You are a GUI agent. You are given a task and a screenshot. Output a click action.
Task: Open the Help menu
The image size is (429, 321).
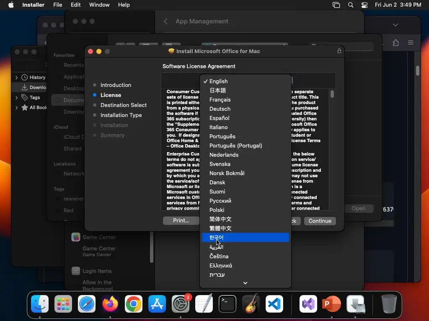124,5
